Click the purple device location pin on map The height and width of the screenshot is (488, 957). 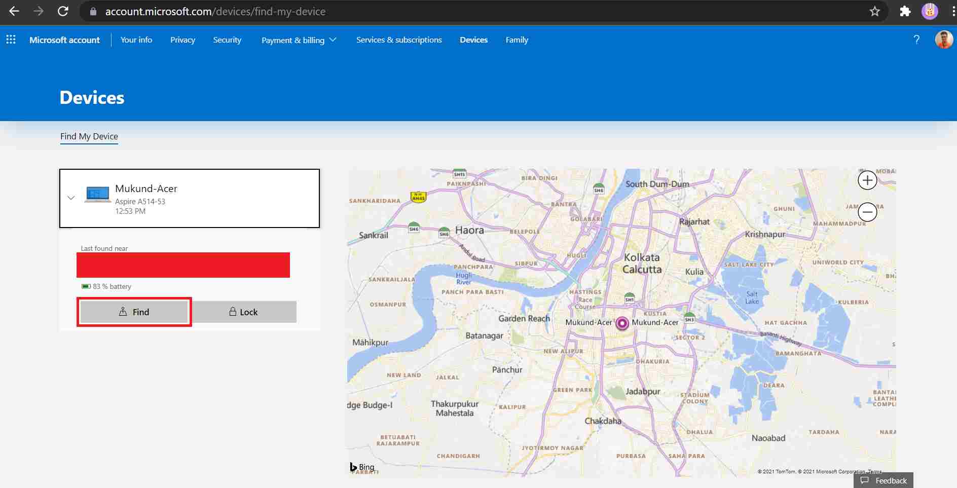click(622, 323)
